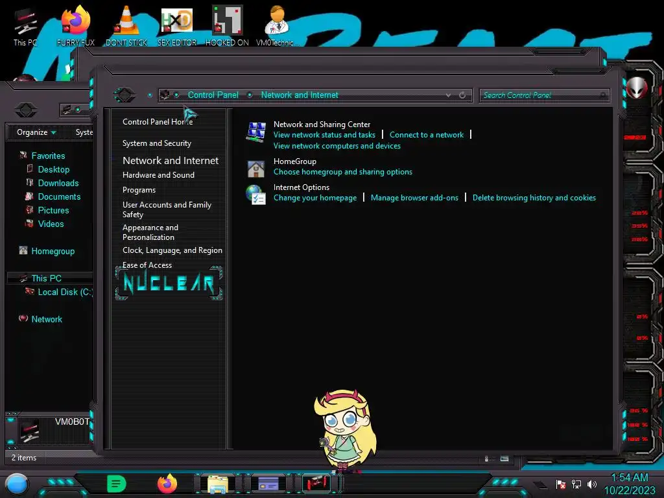This screenshot has height=498, width=664.
Task: Open the VM0Technic desktop icon
Action: coord(278,27)
